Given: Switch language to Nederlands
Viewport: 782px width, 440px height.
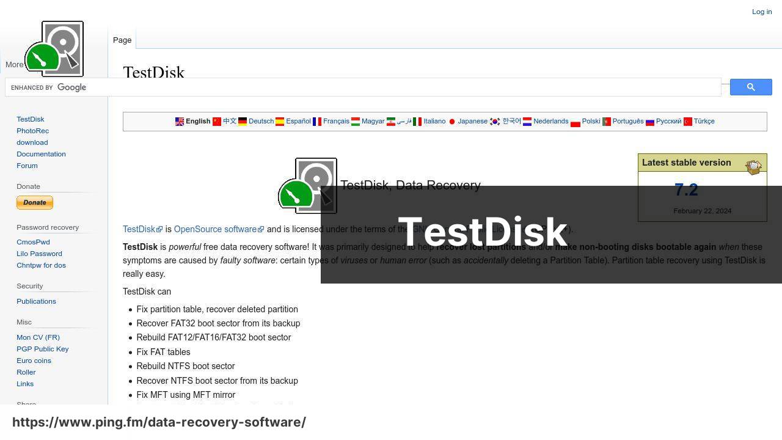Looking at the screenshot, I should click(550, 121).
